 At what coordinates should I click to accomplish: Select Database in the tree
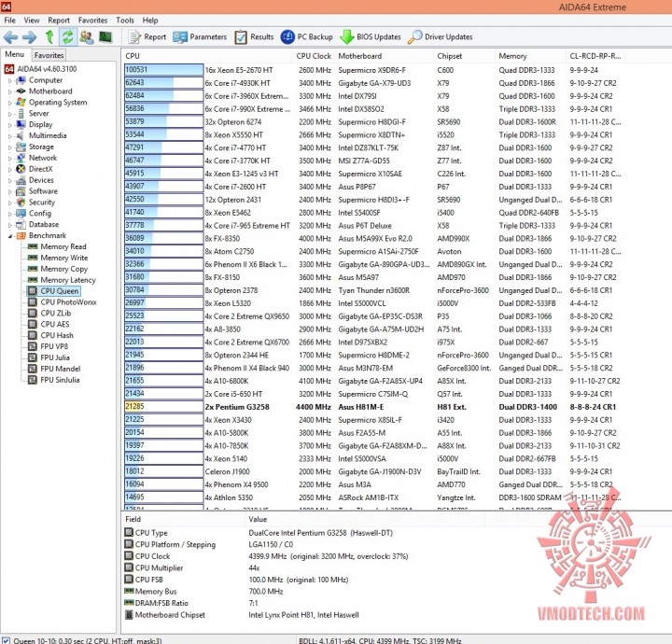pos(44,225)
